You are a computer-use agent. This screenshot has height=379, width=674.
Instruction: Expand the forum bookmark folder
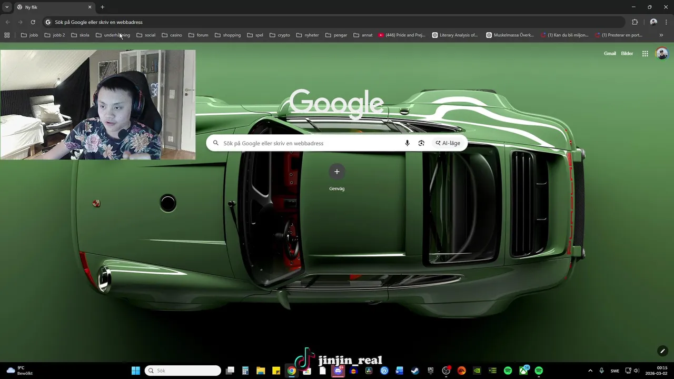[199, 35]
